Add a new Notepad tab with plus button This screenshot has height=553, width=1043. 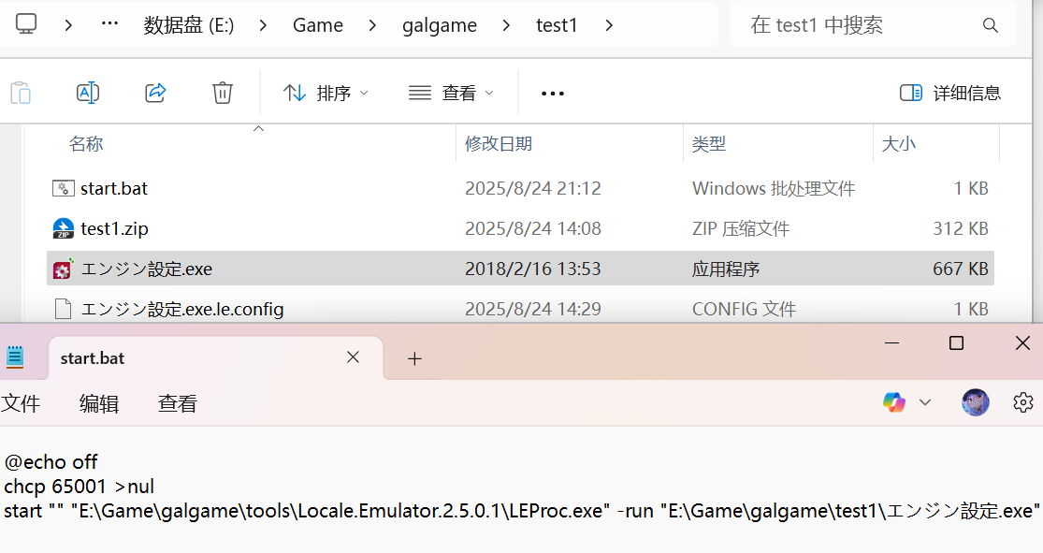[x=415, y=358]
